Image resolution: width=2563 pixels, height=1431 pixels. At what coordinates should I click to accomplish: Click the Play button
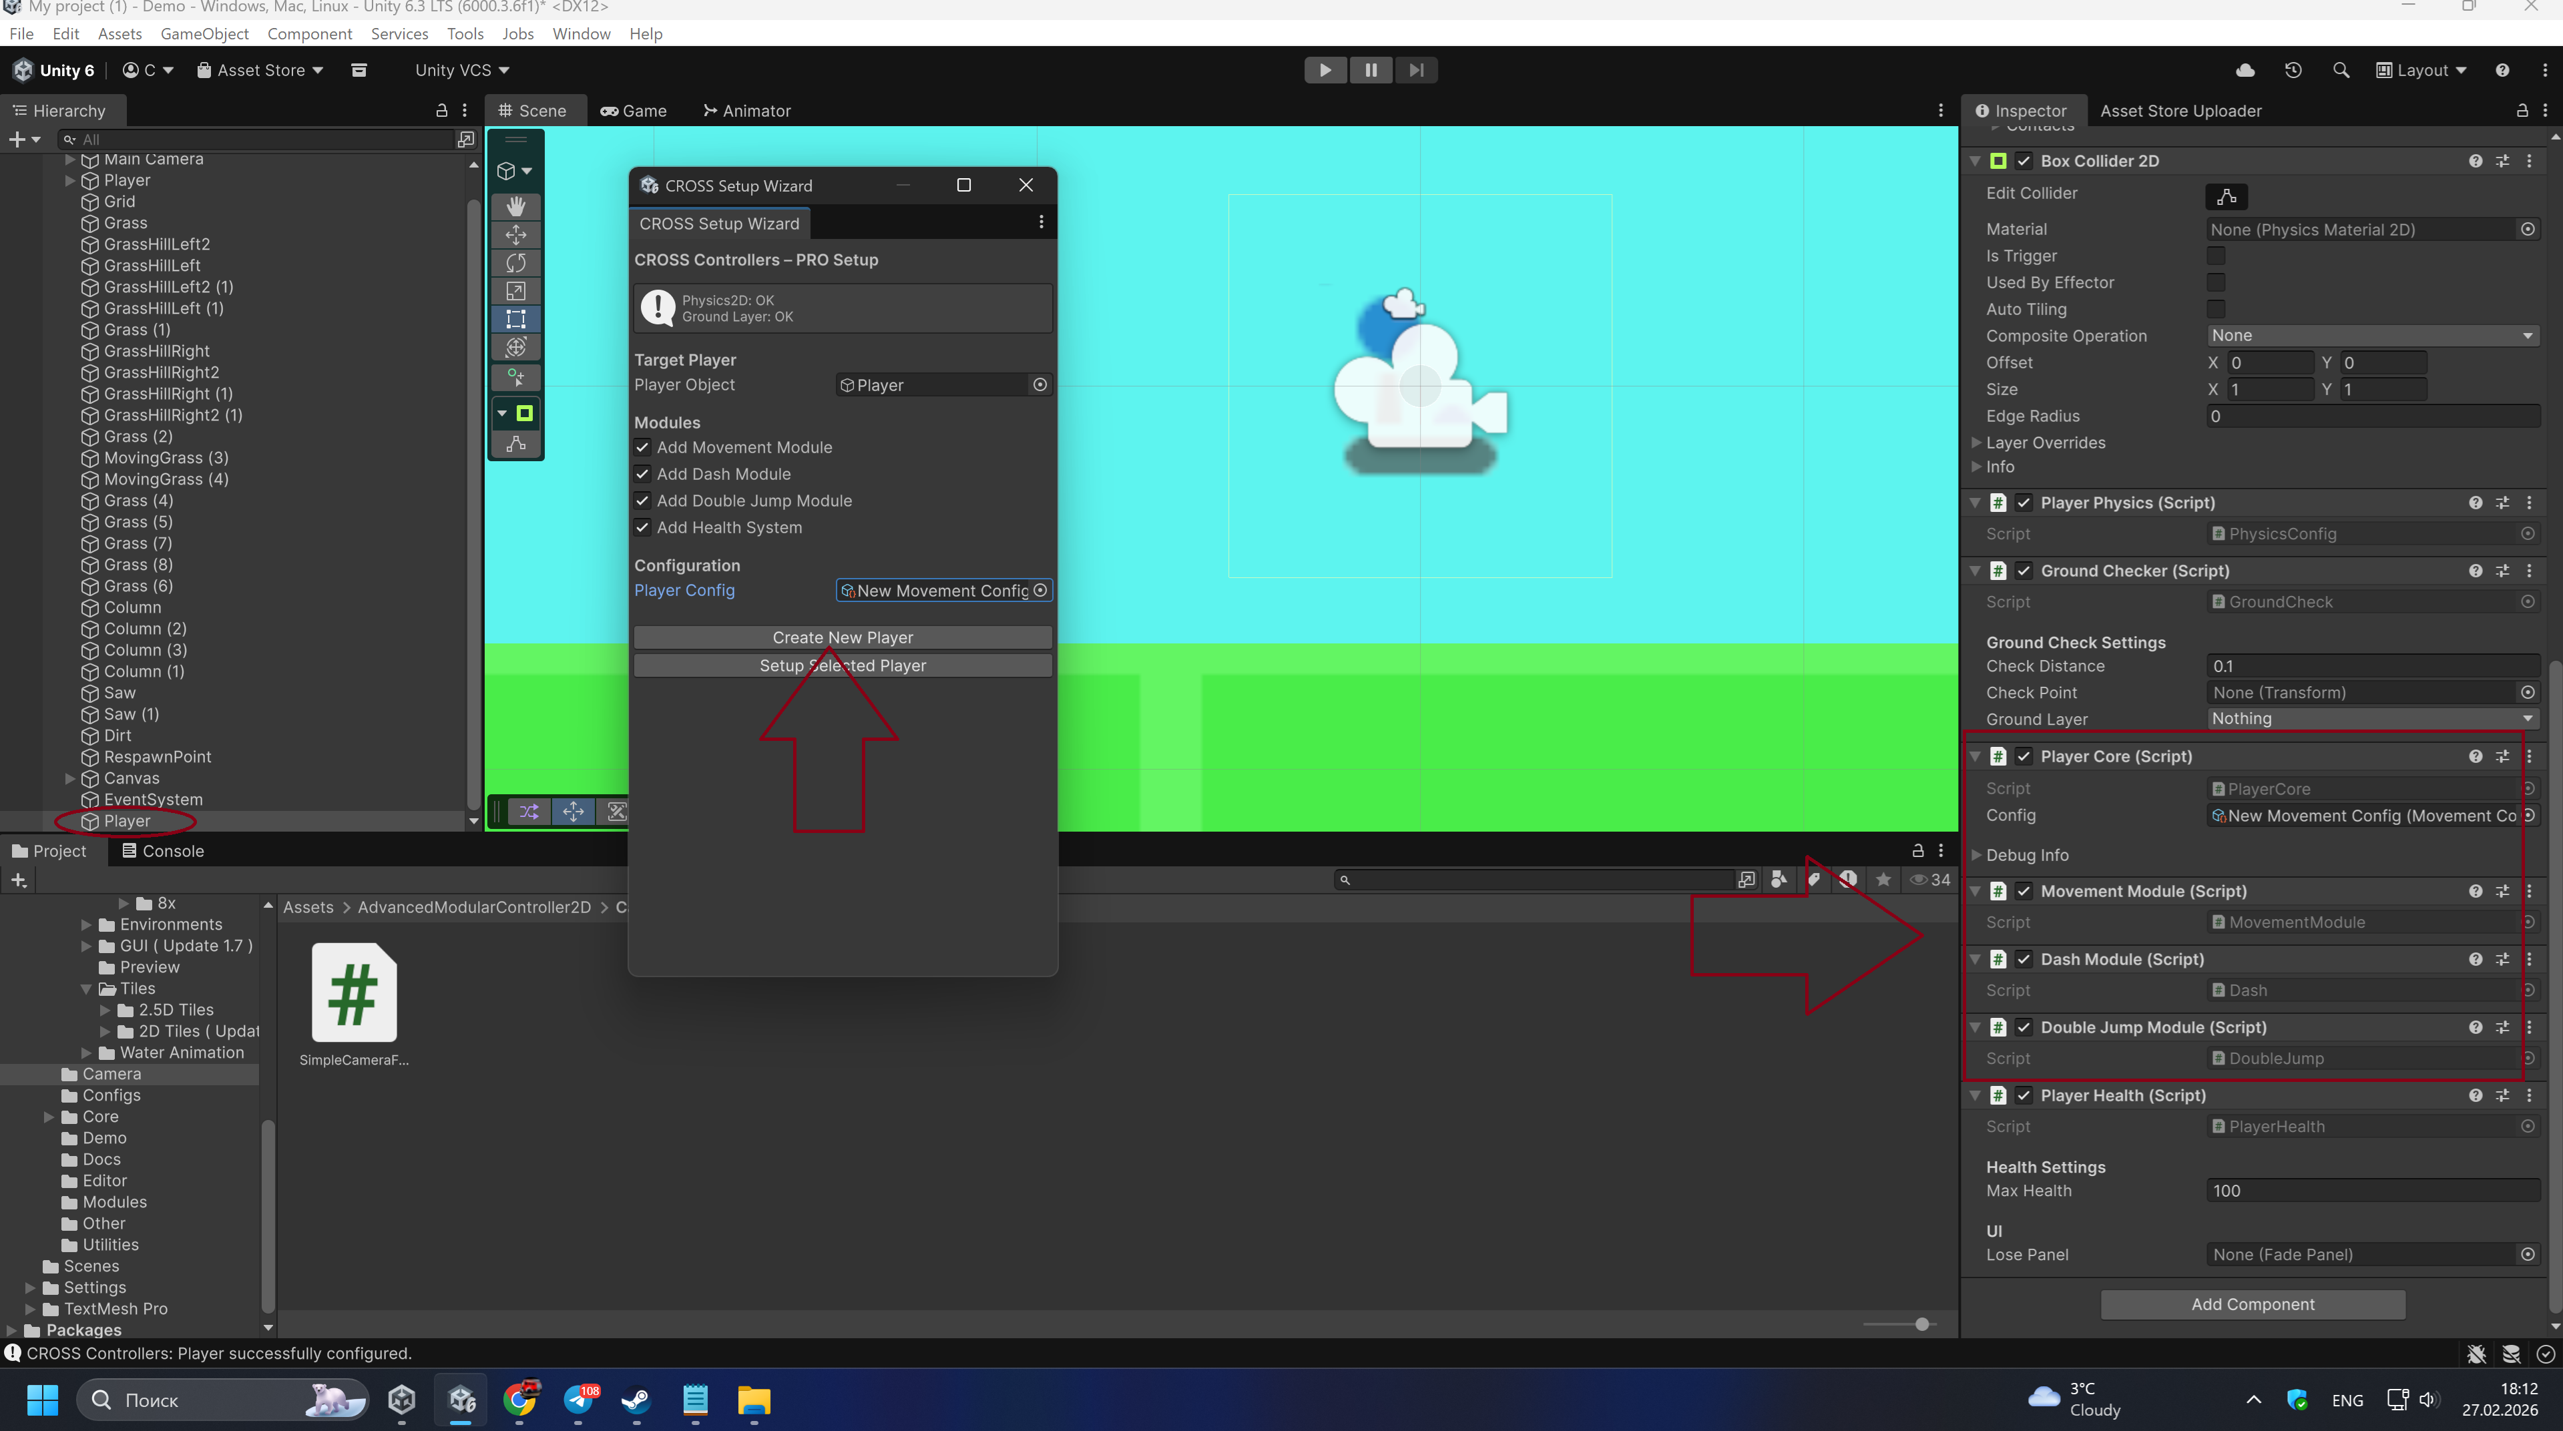(1325, 69)
